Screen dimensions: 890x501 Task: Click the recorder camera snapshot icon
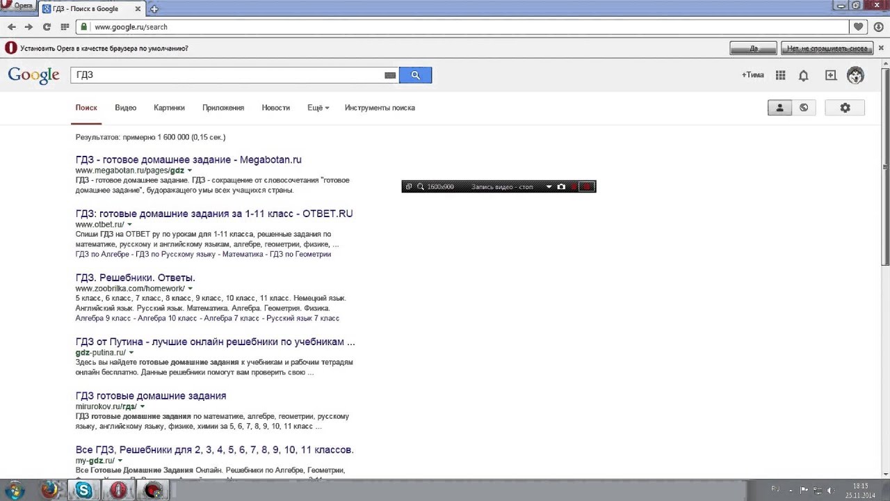[561, 186]
